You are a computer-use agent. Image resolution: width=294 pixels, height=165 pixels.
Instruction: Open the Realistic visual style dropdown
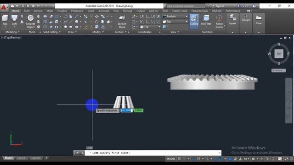[175, 16]
